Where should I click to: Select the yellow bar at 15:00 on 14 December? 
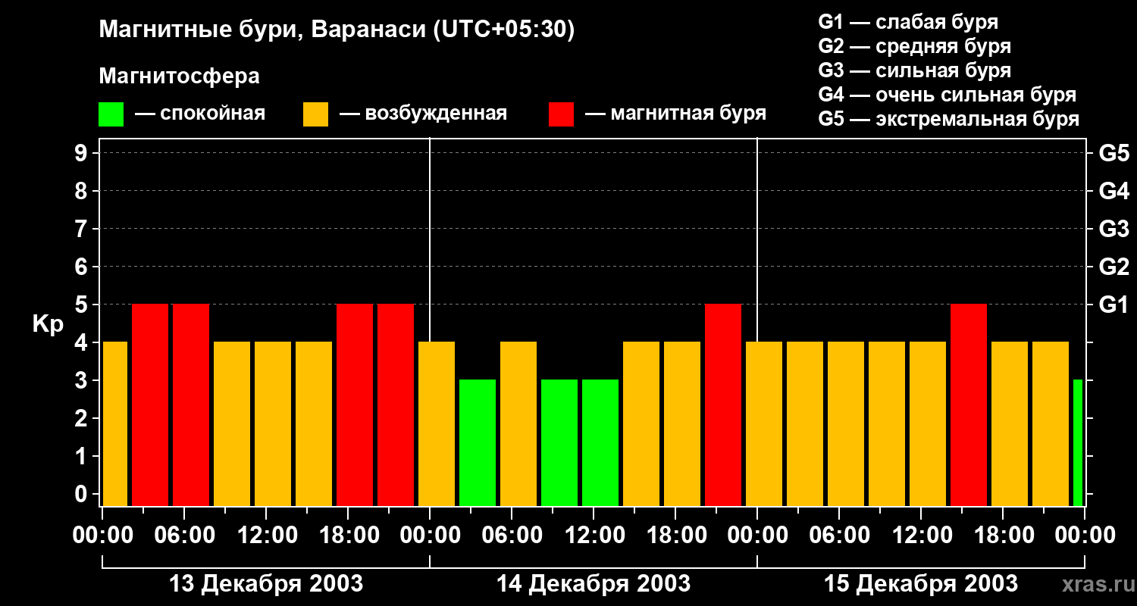pyautogui.click(x=641, y=423)
